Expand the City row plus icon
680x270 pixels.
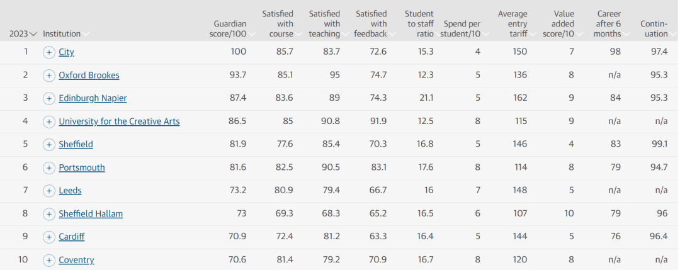click(49, 52)
